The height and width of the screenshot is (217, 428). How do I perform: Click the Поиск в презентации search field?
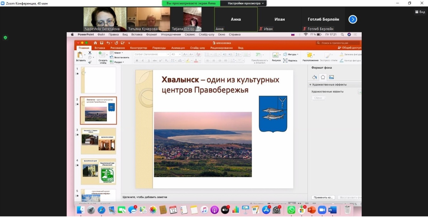coord(338,43)
